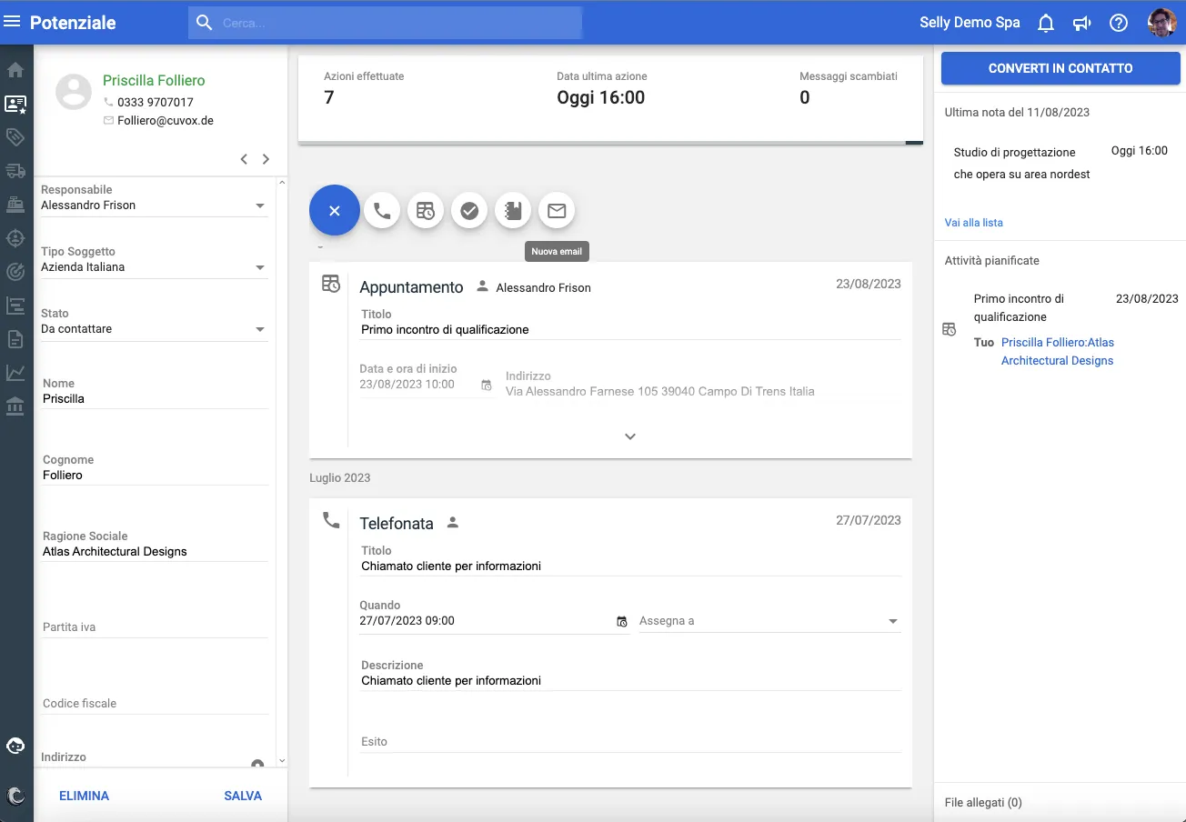Viewport: 1186px width, 822px height.
Task: Create a new appointment via calendar icon
Action: pos(425,210)
